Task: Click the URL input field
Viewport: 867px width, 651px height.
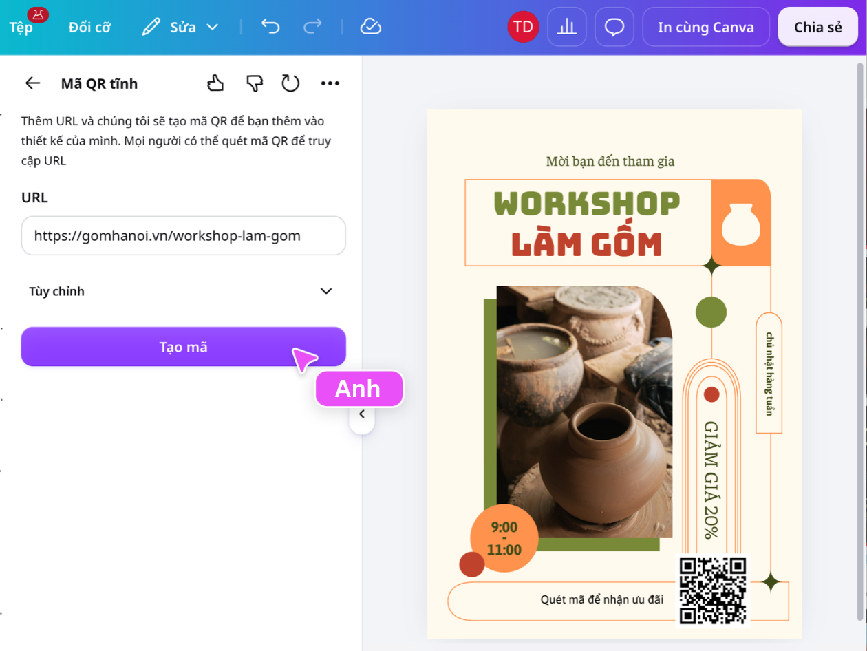Action: tap(183, 236)
